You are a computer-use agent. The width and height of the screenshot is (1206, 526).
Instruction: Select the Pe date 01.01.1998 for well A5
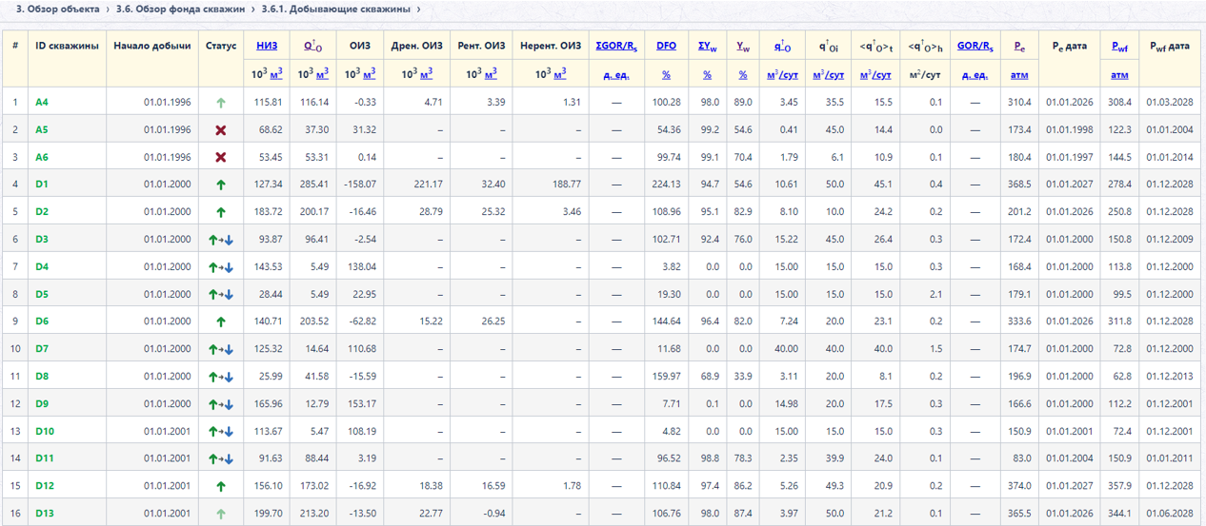tap(1070, 129)
